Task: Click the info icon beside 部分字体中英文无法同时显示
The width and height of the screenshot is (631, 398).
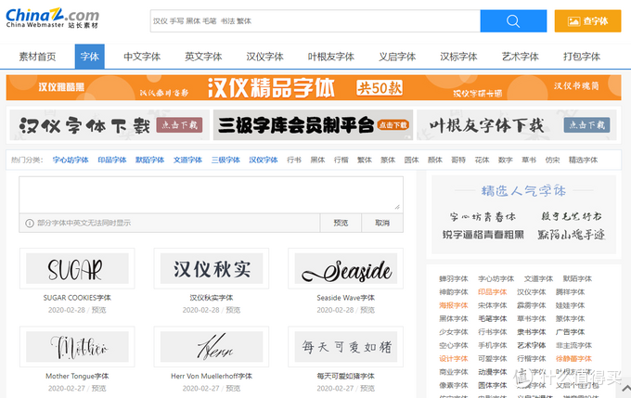Action: (30, 223)
